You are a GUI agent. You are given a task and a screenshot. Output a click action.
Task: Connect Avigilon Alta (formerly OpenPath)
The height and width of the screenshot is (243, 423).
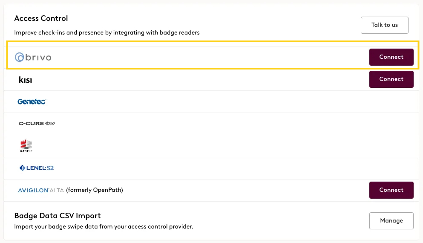click(x=391, y=190)
